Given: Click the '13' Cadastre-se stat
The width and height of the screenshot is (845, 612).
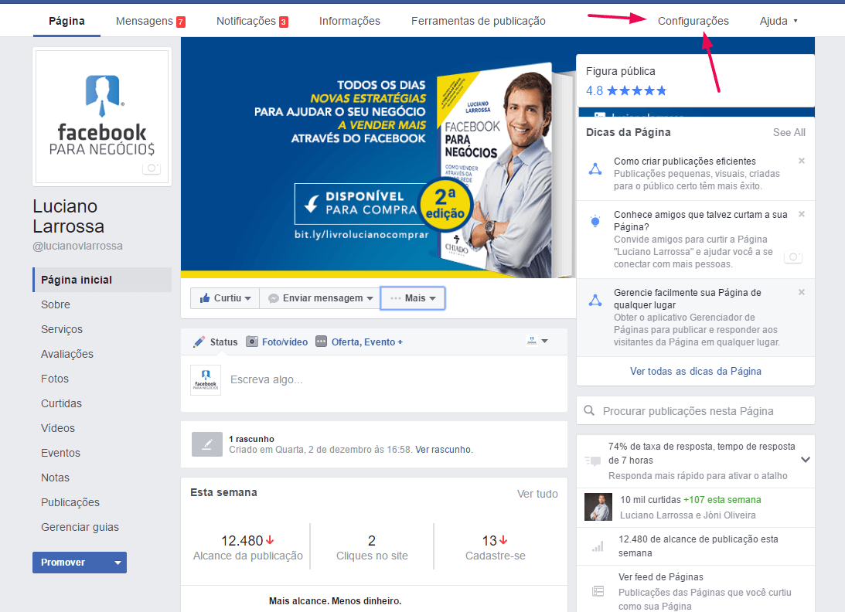Looking at the screenshot, I should click(x=496, y=547).
